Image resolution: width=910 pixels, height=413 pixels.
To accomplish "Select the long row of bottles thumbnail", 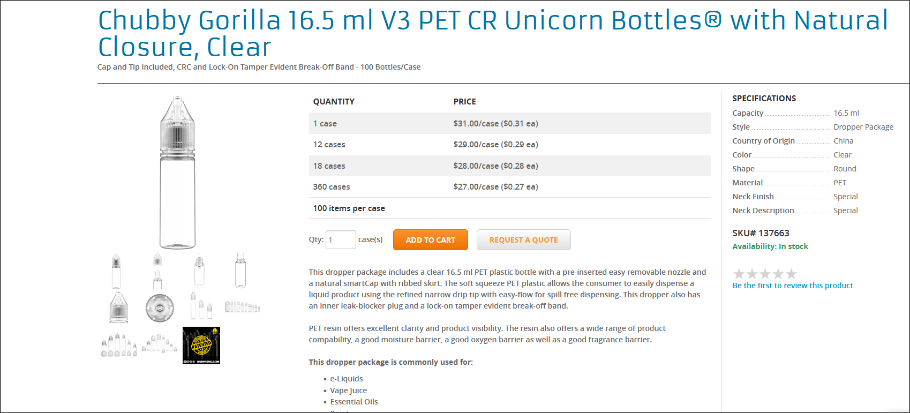I will point(242,307).
